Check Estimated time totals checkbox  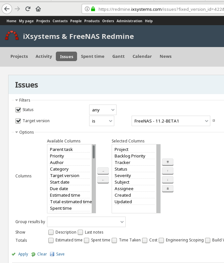click(51, 240)
